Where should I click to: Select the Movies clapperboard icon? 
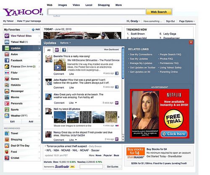tap(7, 97)
